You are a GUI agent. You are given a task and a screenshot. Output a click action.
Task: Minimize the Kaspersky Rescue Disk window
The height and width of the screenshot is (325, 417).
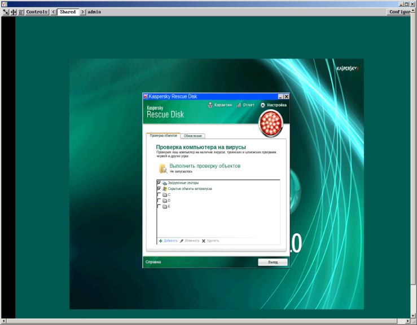pos(280,97)
